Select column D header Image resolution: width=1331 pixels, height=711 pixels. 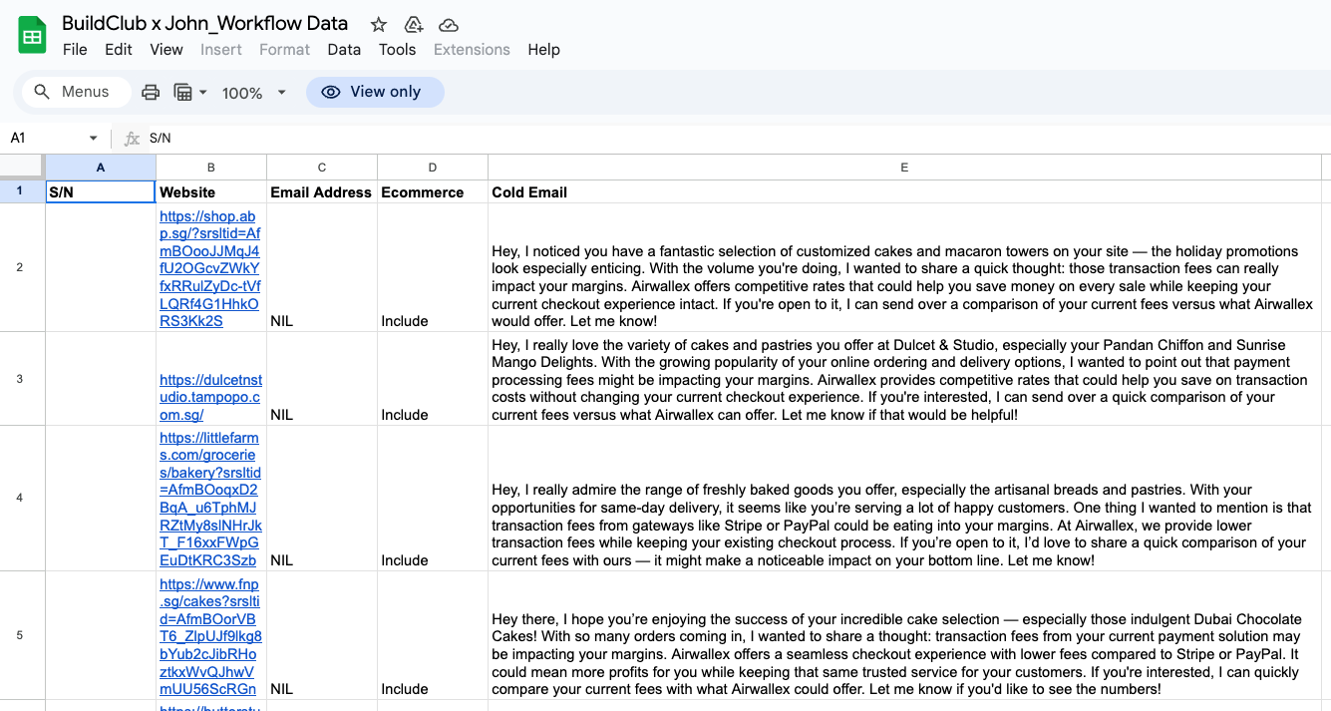pos(433,168)
